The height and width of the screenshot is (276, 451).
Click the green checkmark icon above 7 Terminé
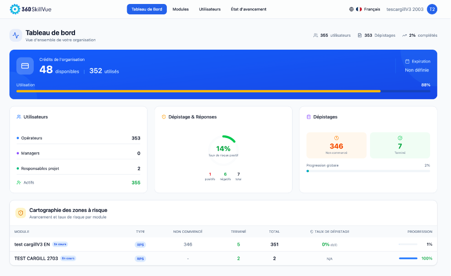pos(400,138)
